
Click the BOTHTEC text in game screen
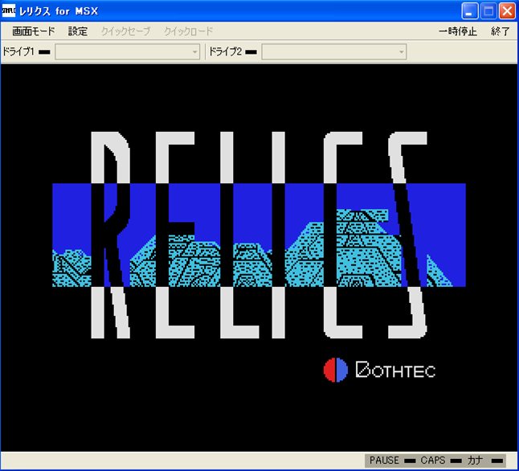tap(395, 370)
